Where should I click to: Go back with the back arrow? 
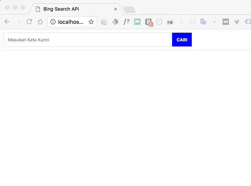pos(7,22)
